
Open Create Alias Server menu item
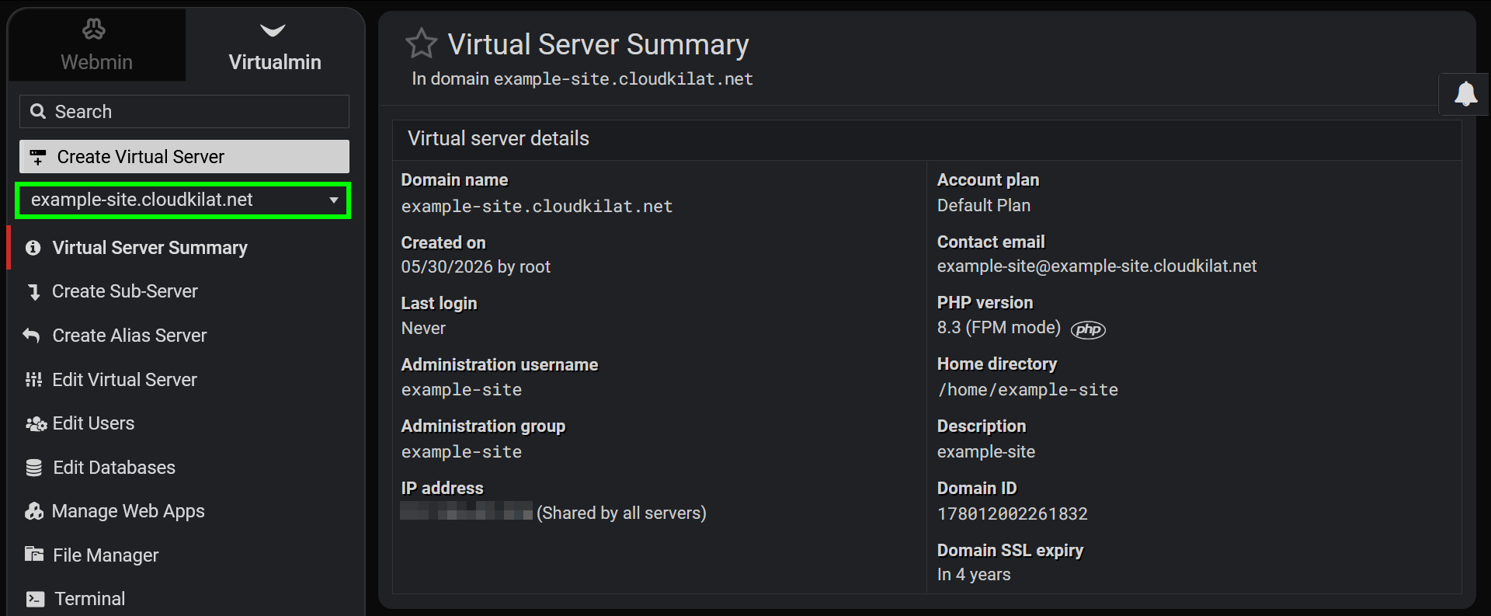(x=129, y=336)
